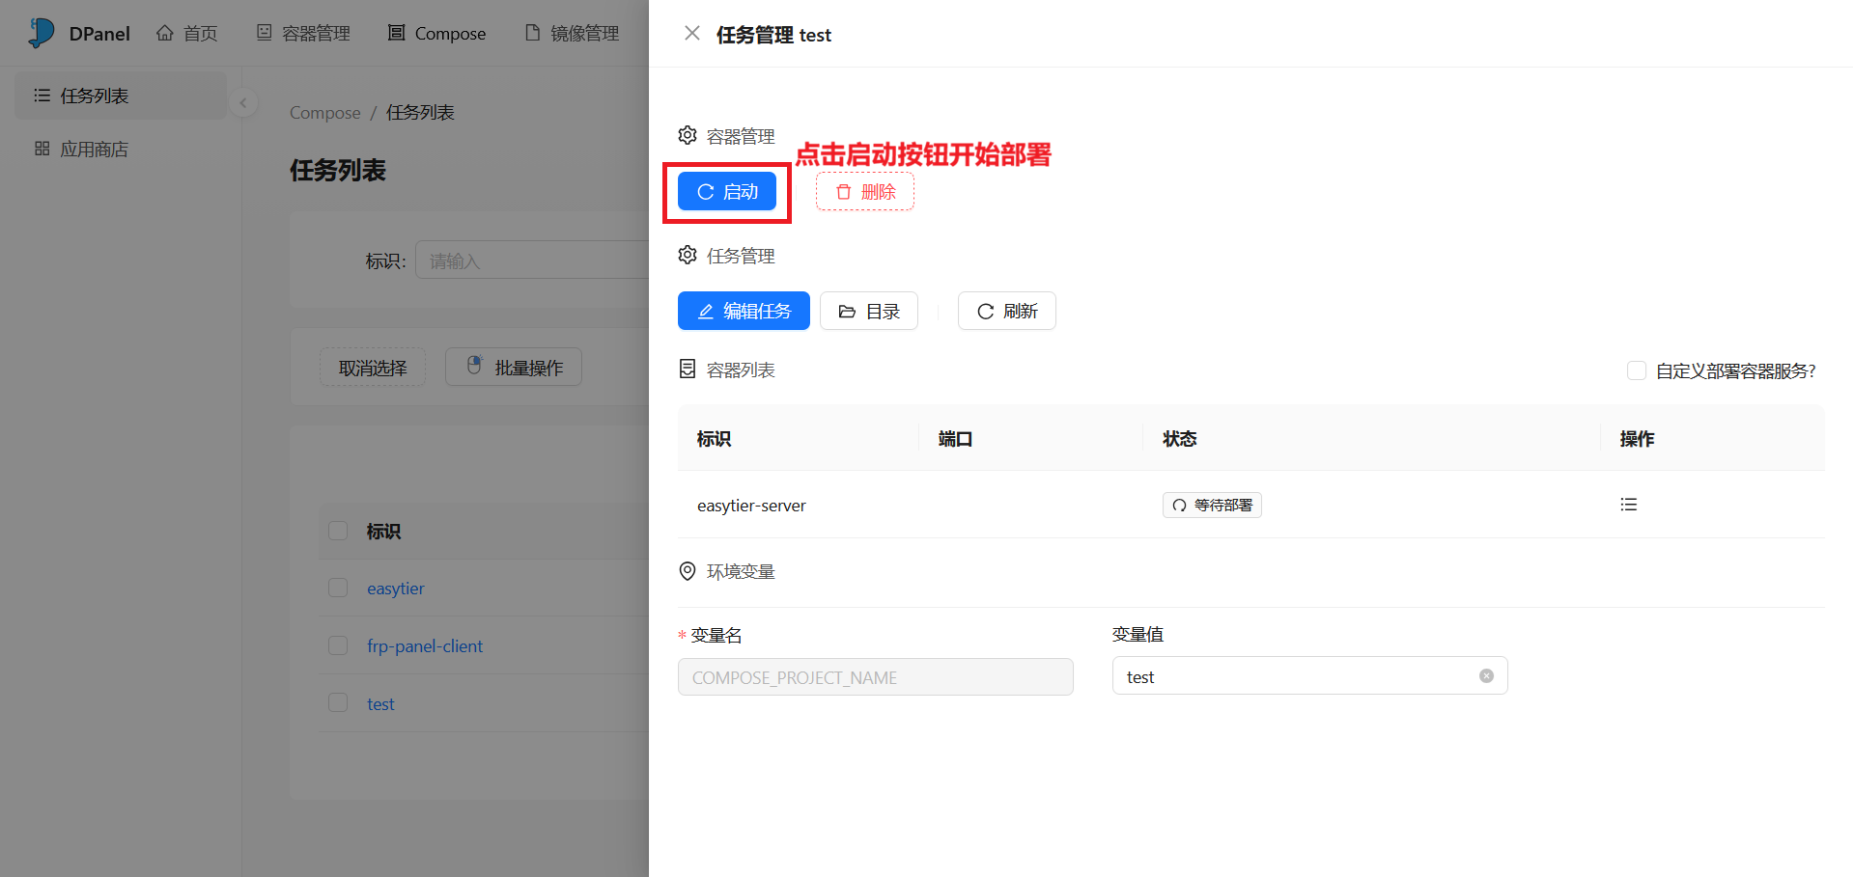This screenshot has height=877, width=1853.
Task: Click the 容器列表 section icon
Action: pyautogui.click(x=688, y=369)
